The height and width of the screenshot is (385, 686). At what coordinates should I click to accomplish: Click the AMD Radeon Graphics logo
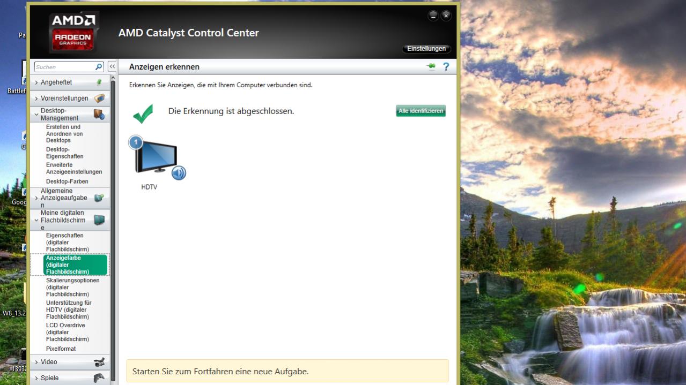point(75,31)
